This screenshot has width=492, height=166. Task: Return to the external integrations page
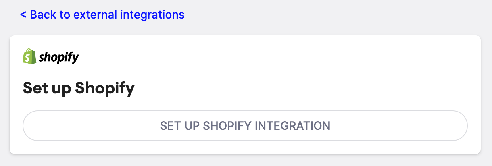click(x=102, y=15)
